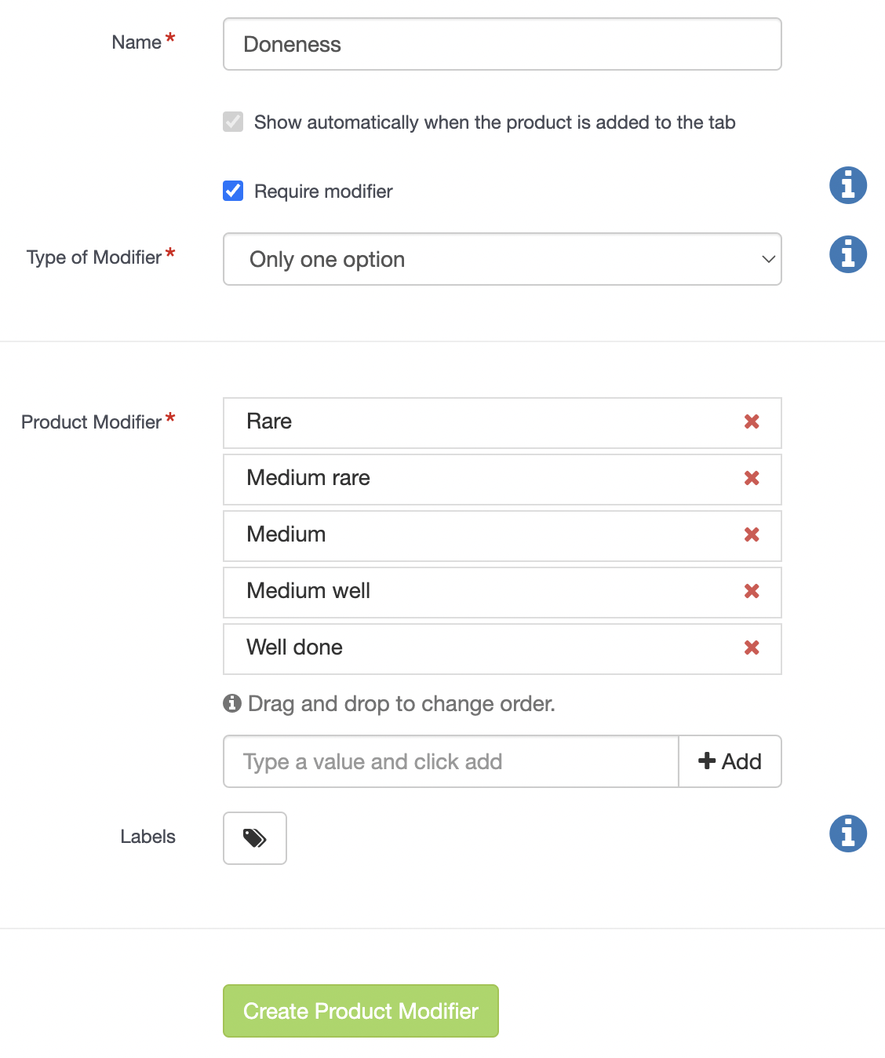This screenshot has height=1058, width=885.
Task: Open the Type of Modifier dropdown
Action: (x=502, y=259)
